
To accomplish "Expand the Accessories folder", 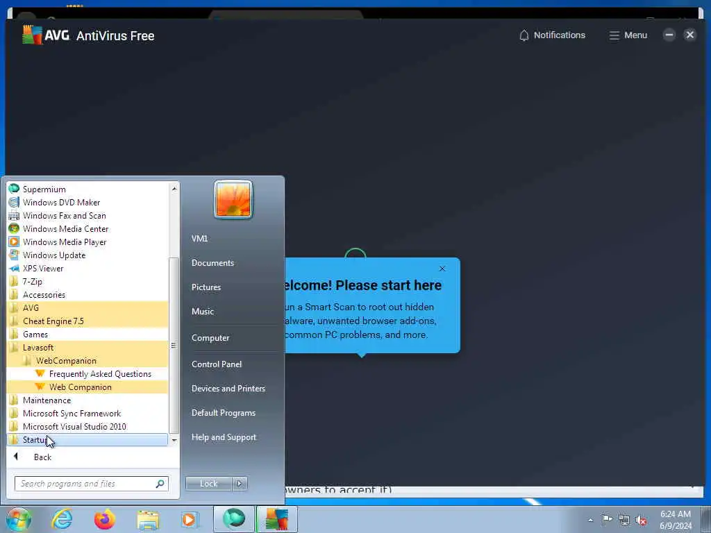I will pos(87,294).
